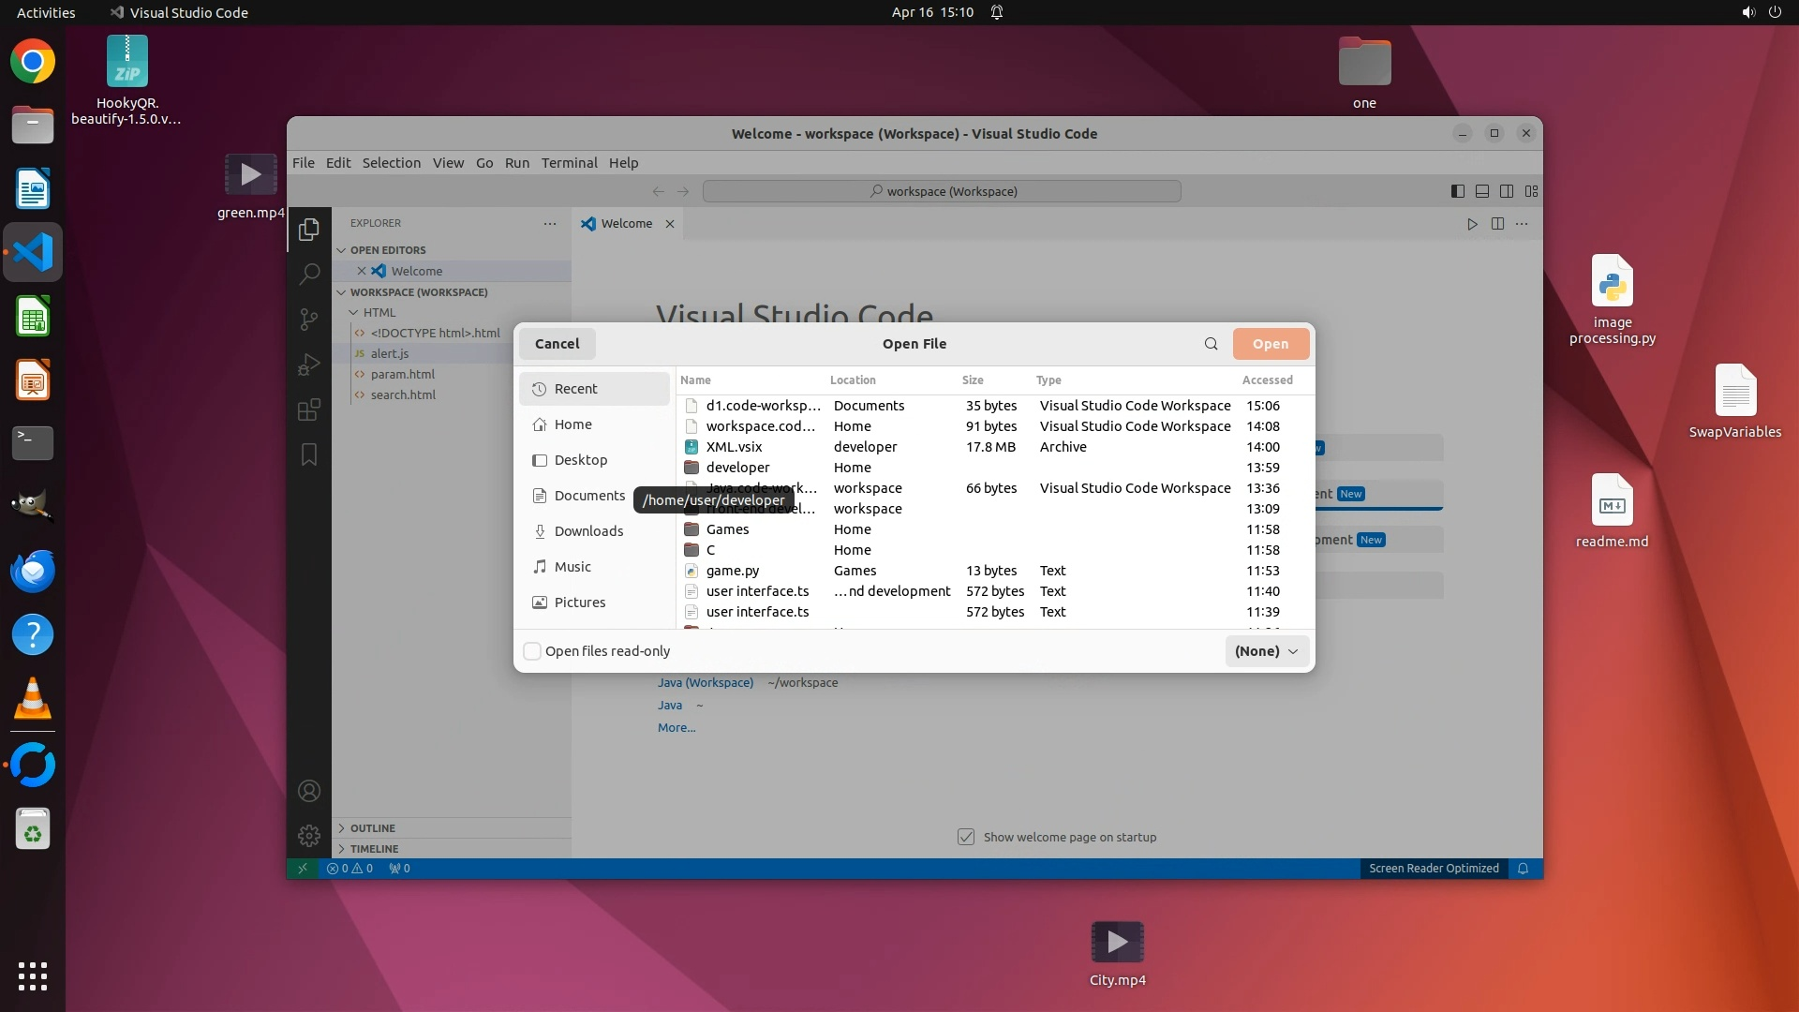The width and height of the screenshot is (1799, 1012).
Task: Click the Manage gear icon
Action: click(x=309, y=835)
